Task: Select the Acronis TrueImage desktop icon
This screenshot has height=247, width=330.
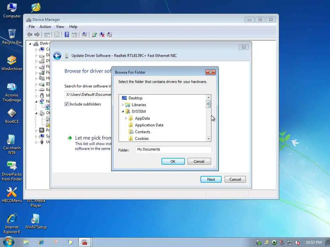Action: click(x=12, y=92)
